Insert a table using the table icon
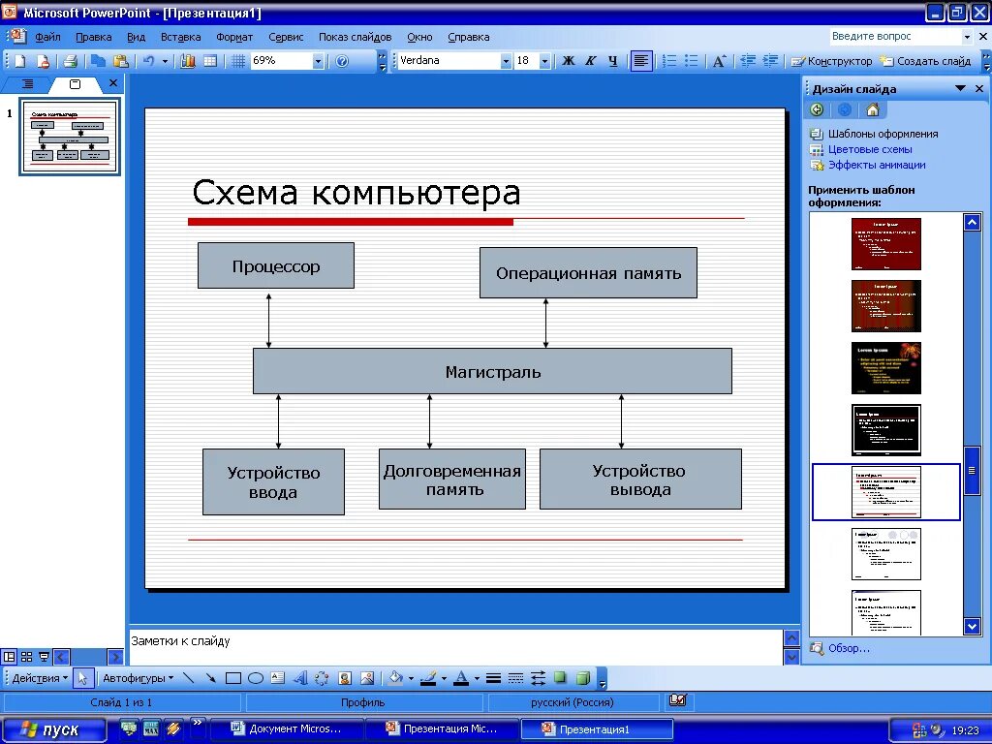The width and height of the screenshot is (992, 744). (x=210, y=61)
